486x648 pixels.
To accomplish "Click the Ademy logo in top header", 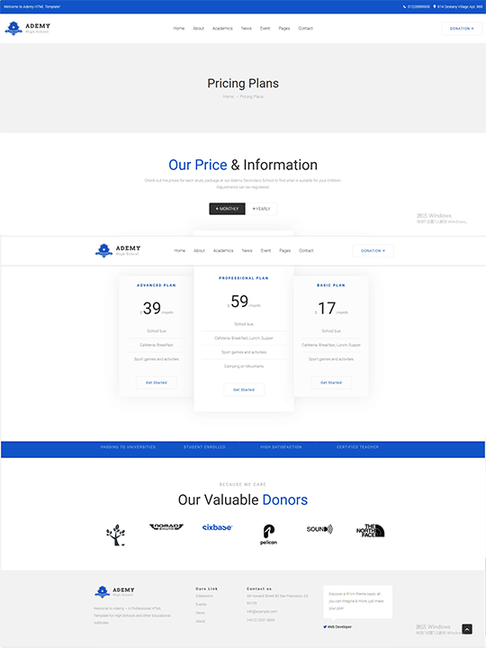I will (x=27, y=28).
